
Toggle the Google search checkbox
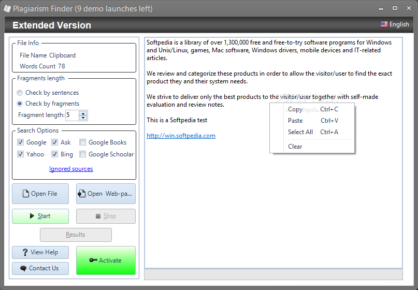click(20, 142)
